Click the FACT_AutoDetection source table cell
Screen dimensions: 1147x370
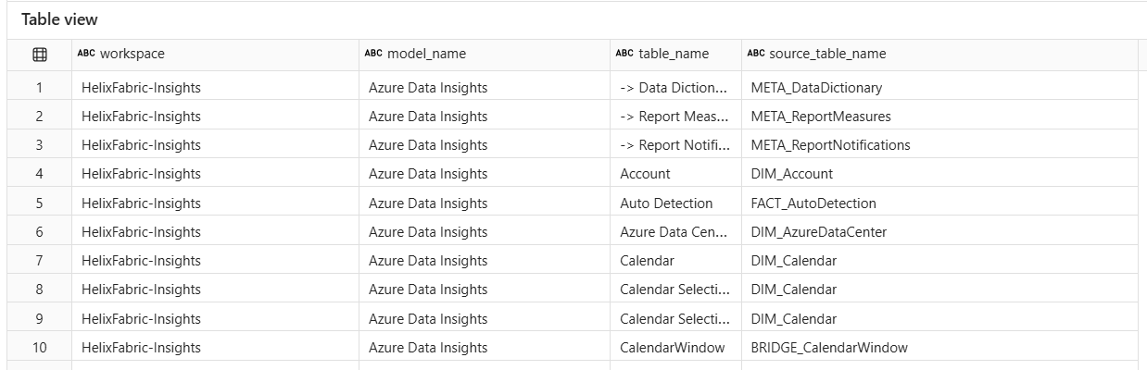(x=813, y=203)
